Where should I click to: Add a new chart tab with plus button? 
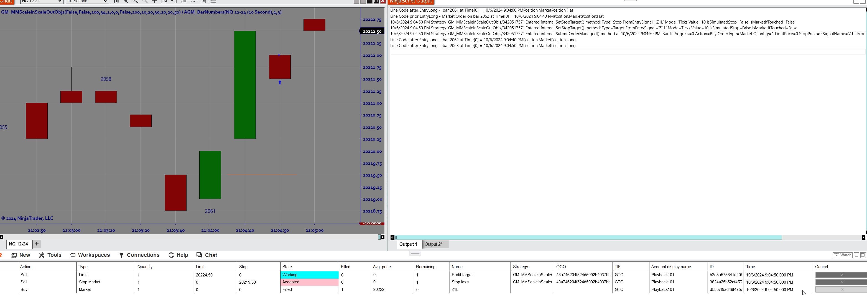click(36, 244)
